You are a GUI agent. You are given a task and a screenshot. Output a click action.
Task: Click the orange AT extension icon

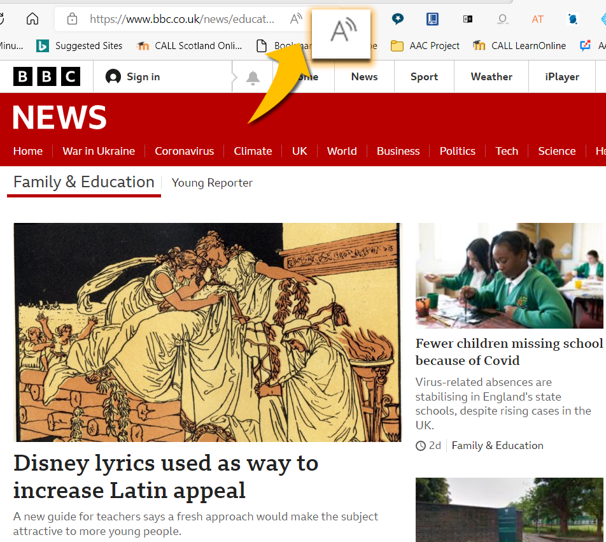[538, 19]
